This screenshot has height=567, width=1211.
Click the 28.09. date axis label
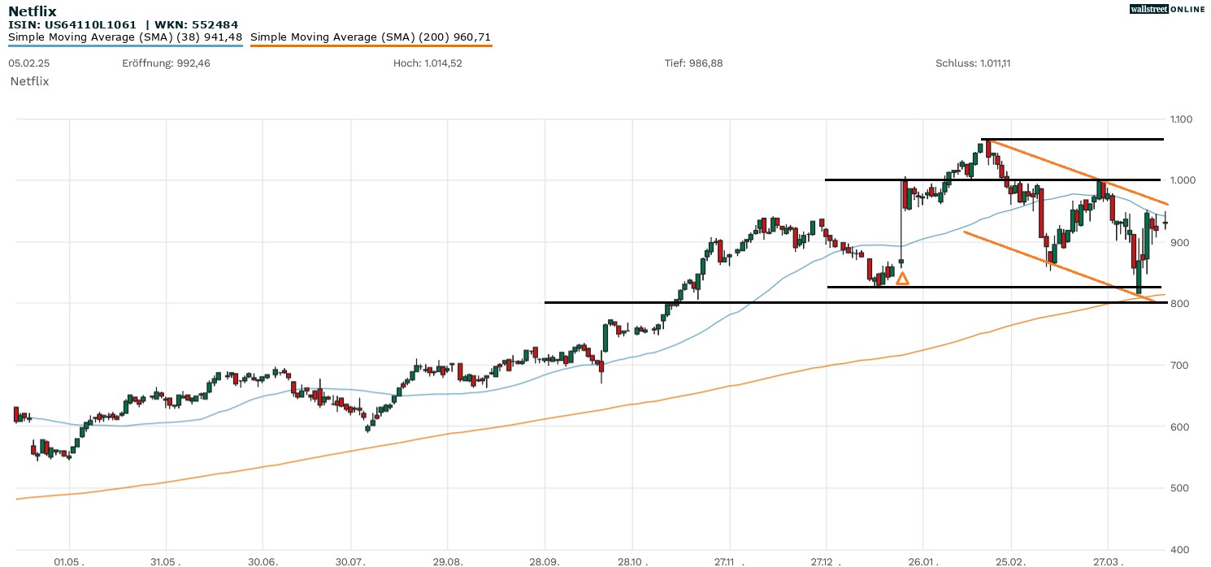[x=545, y=561]
